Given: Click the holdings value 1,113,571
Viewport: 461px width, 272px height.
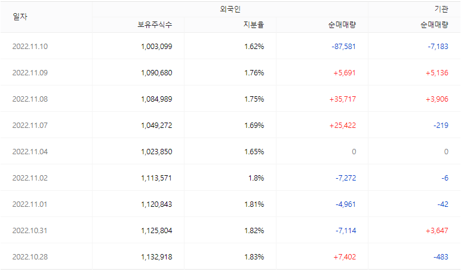Looking at the screenshot, I should [x=156, y=178].
